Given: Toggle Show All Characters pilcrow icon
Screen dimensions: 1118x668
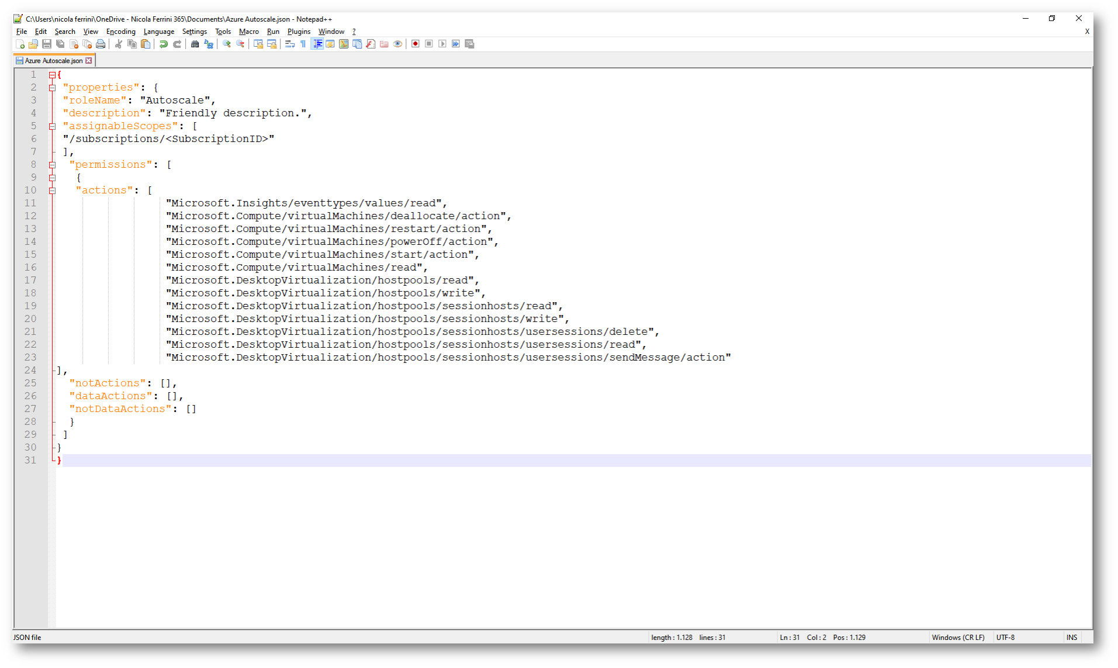Looking at the screenshot, I should [x=303, y=44].
